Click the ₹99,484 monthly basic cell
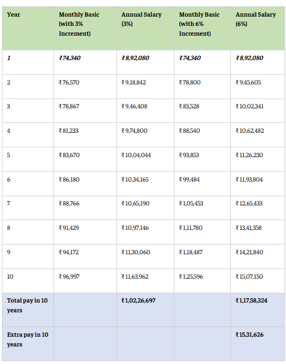 tap(190, 180)
